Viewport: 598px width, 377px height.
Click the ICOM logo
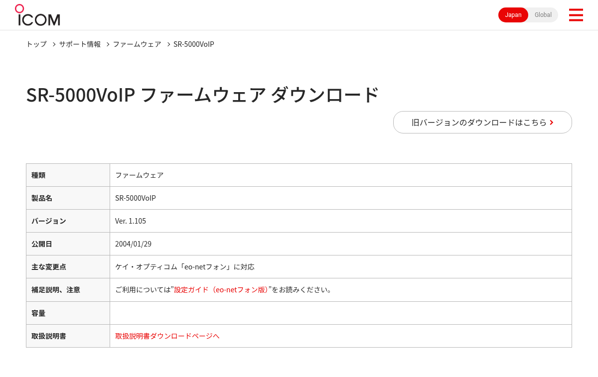click(37, 15)
